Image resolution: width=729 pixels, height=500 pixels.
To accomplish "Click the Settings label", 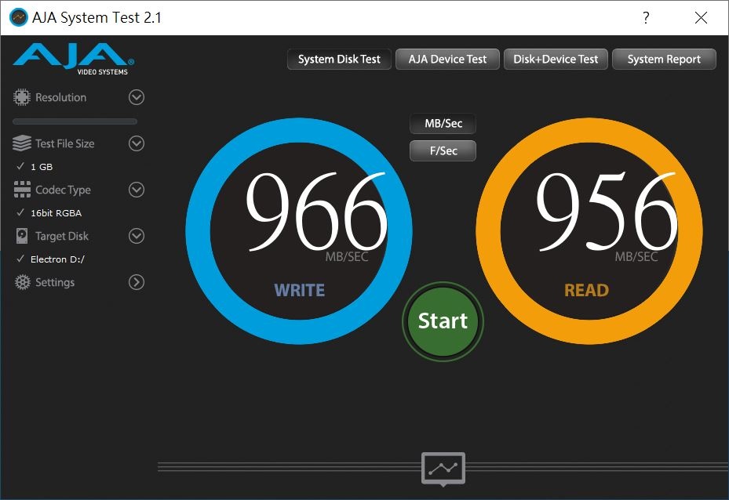I will point(55,283).
